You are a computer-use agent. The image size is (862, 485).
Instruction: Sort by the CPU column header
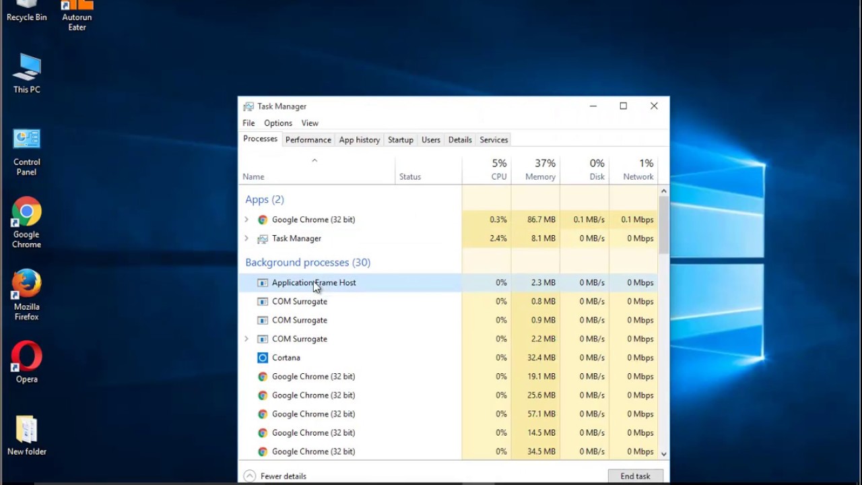(x=486, y=170)
